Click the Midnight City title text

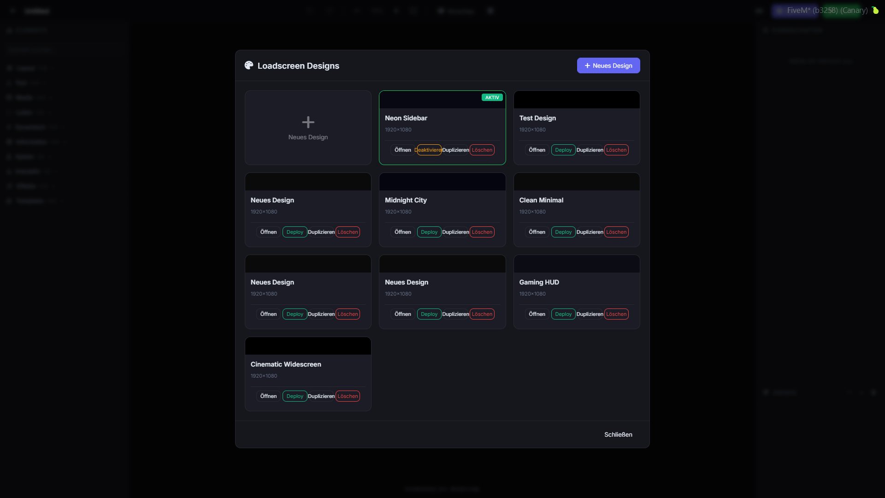pos(406,200)
